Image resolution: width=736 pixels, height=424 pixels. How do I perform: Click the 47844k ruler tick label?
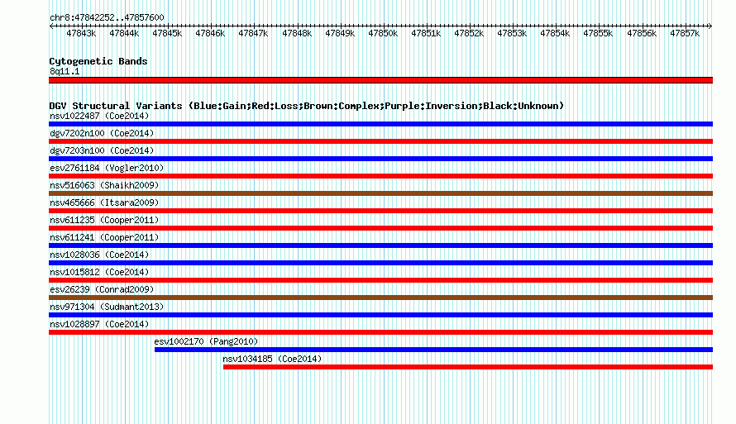[124, 33]
